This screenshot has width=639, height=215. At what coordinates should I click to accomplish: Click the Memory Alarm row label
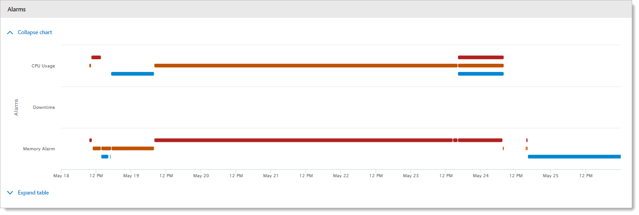coord(39,149)
